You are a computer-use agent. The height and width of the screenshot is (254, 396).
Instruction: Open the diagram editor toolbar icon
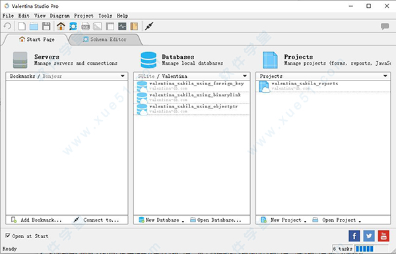pyautogui.click(x=98, y=26)
